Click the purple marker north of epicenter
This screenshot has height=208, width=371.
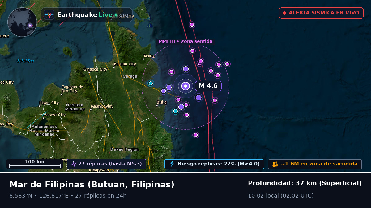(x=186, y=69)
